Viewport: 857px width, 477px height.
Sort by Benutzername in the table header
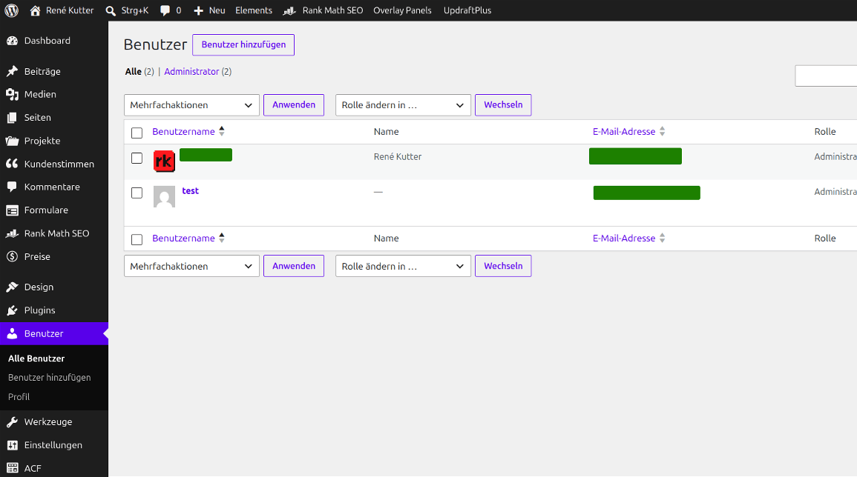(x=188, y=132)
